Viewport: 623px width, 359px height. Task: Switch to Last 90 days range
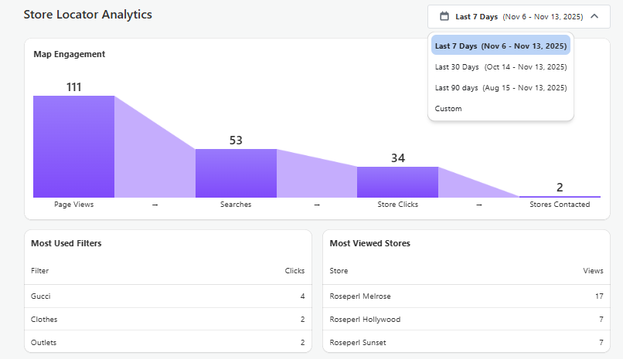click(501, 88)
